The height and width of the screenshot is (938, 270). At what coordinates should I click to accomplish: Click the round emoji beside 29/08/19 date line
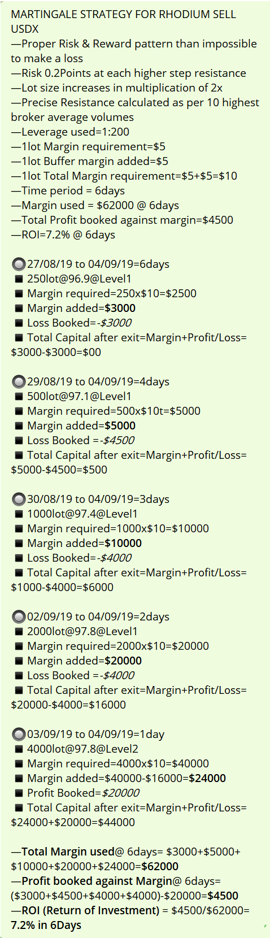click(x=19, y=381)
